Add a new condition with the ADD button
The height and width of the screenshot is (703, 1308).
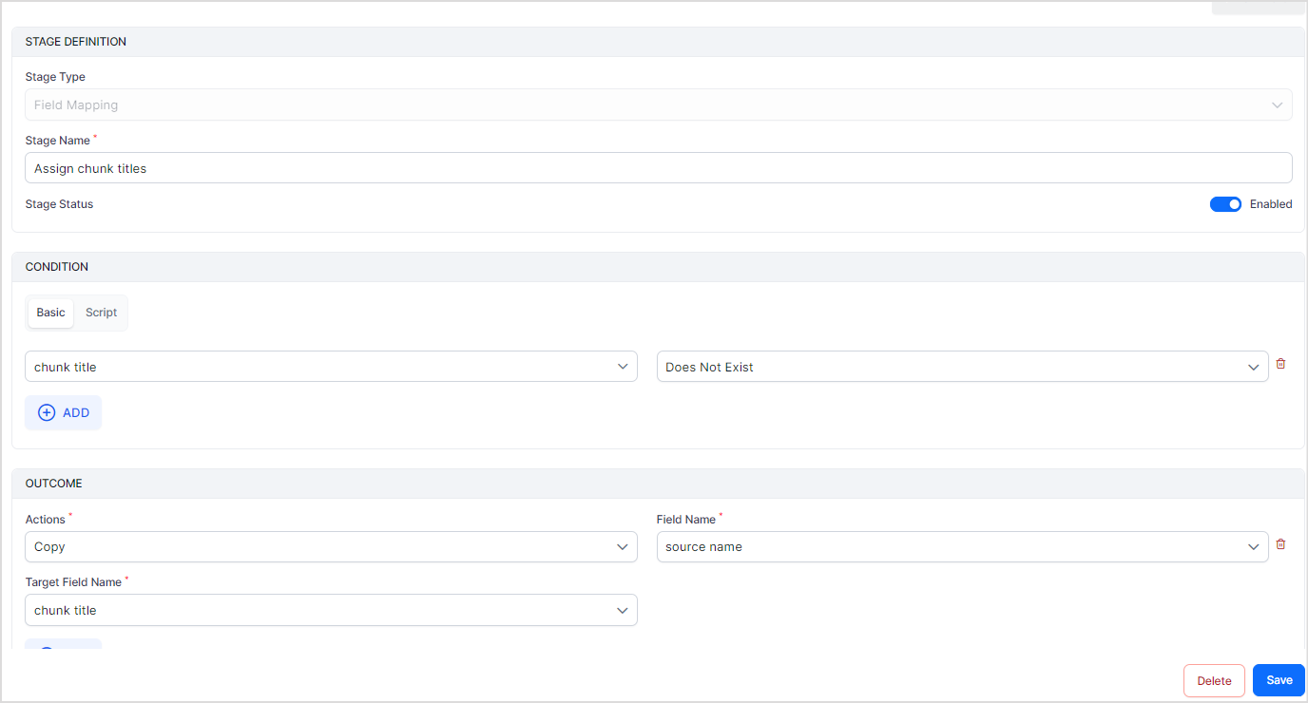pyautogui.click(x=64, y=413)
